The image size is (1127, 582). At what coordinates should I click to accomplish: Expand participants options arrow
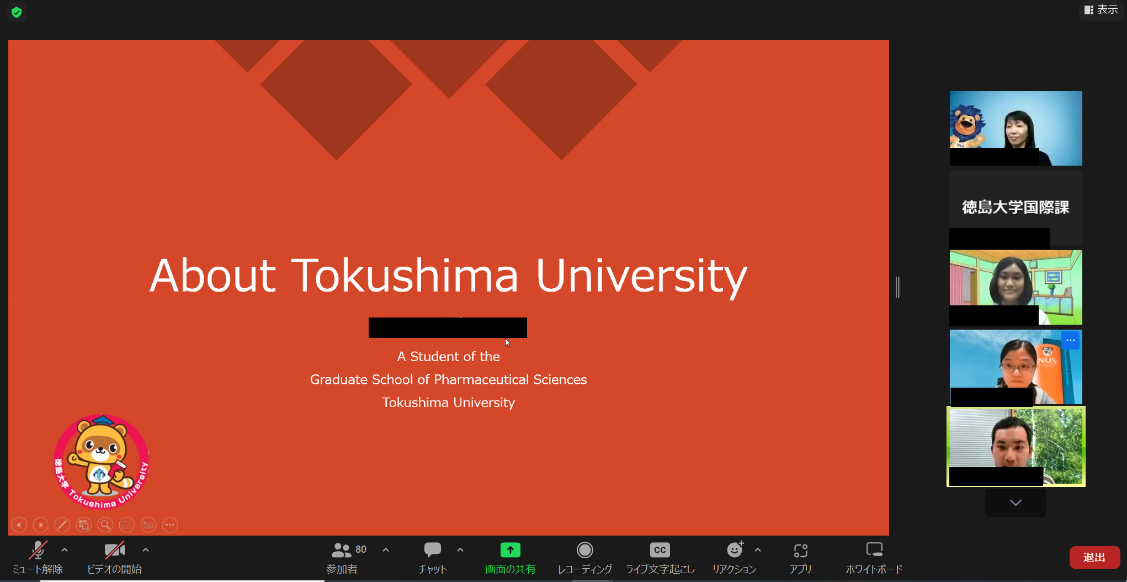(x=386, y=550)
